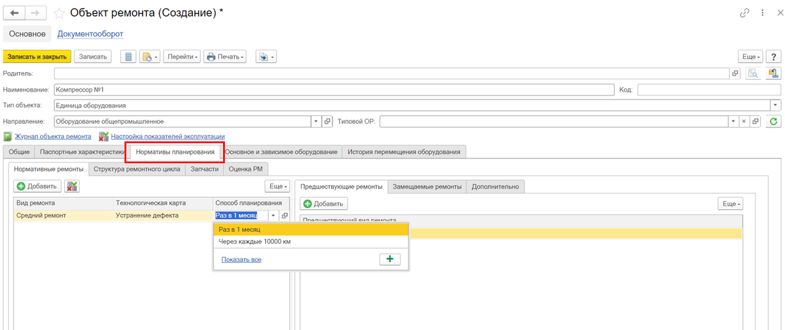Select the Нормативы планирования tab
The height and width of the screenshot is (330, 785).
175,152
